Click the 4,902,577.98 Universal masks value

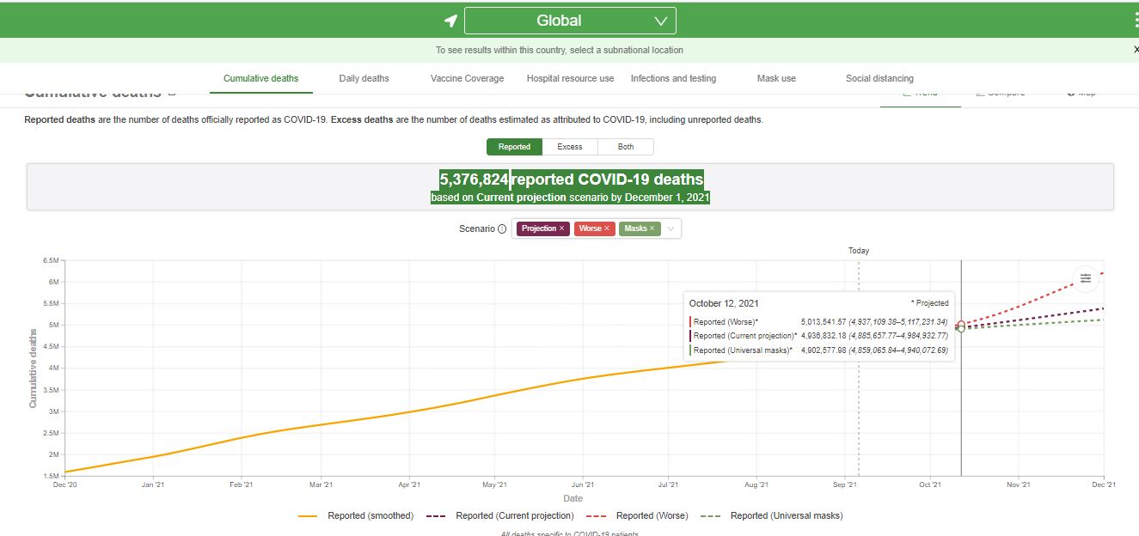point(824,350)
